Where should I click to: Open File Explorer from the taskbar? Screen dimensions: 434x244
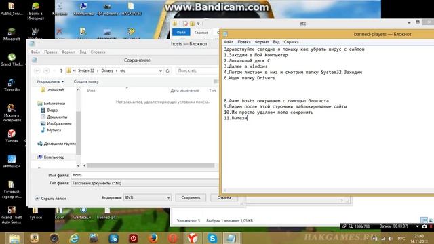point(14,238)
